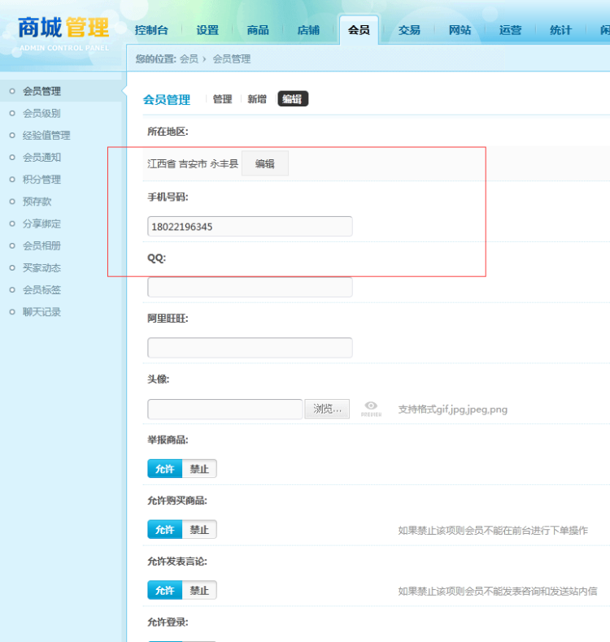The width and height of the screenshot is (610, 642).
Task: Select 会员相册 in the sidebar
Action: [x=41, y=245]
